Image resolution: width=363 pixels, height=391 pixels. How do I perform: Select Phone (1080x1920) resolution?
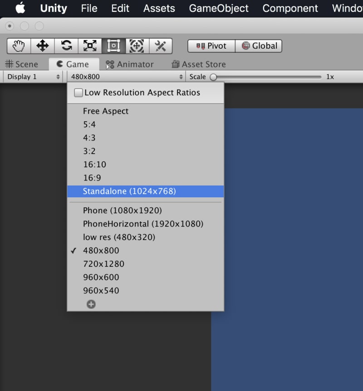point(146,211)
